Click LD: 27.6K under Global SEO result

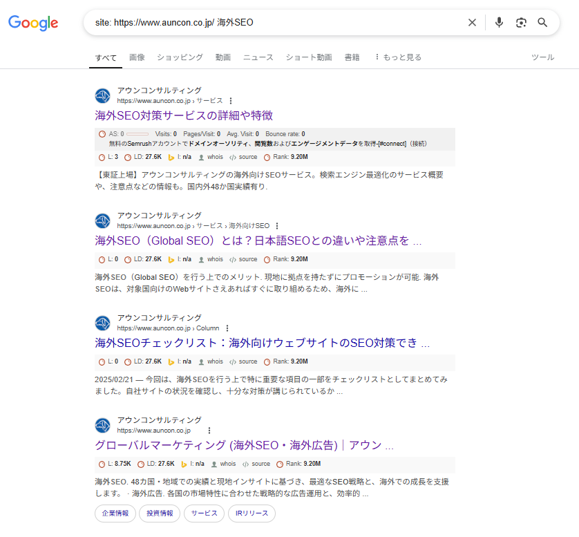click(143, 259)
